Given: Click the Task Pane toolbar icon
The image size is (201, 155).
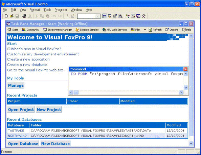Looking at the screenshot, I should [138, 16].
